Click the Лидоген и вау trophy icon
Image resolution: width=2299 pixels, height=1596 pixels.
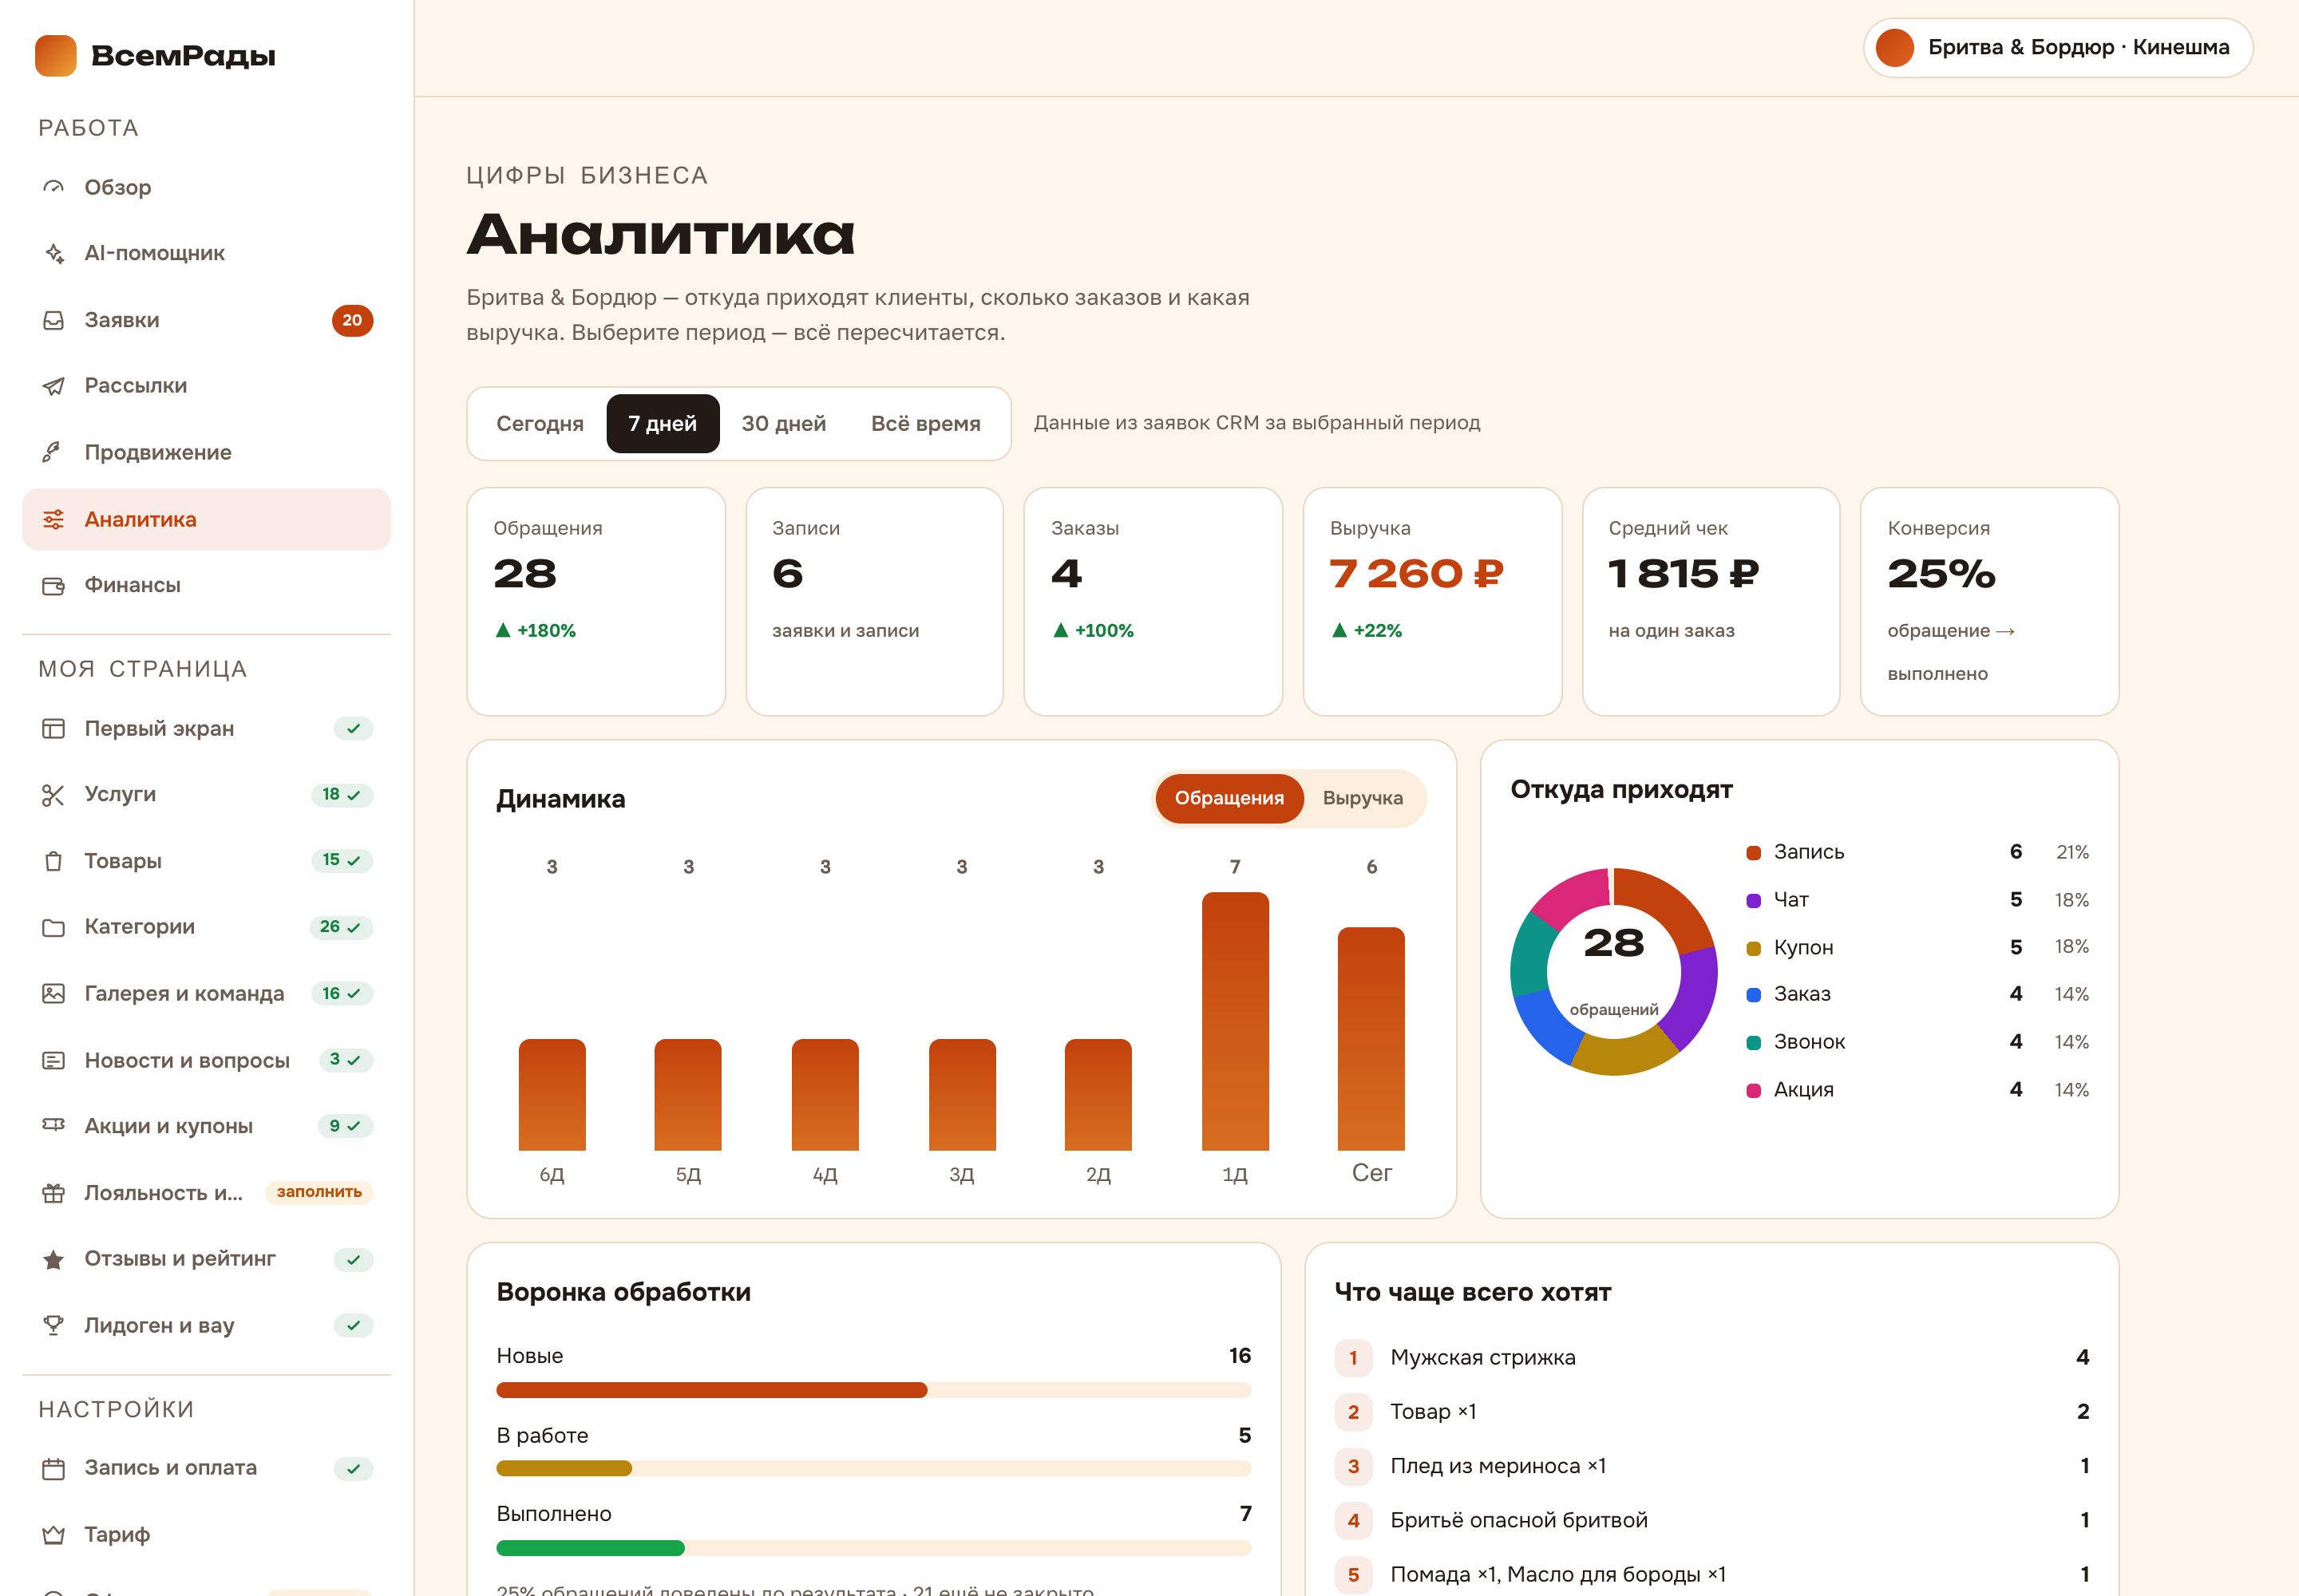point(54,1325)
